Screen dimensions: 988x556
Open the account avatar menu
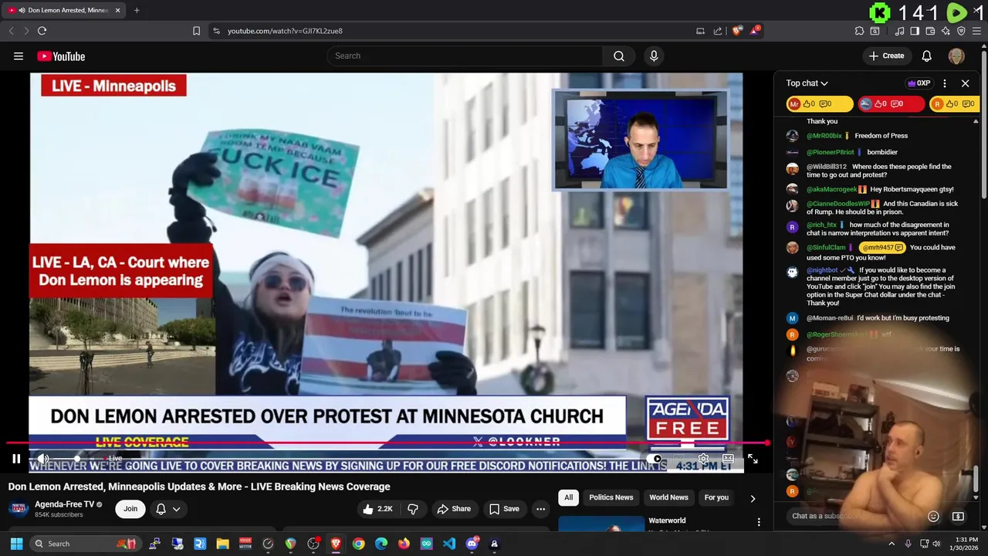(956, 56)
